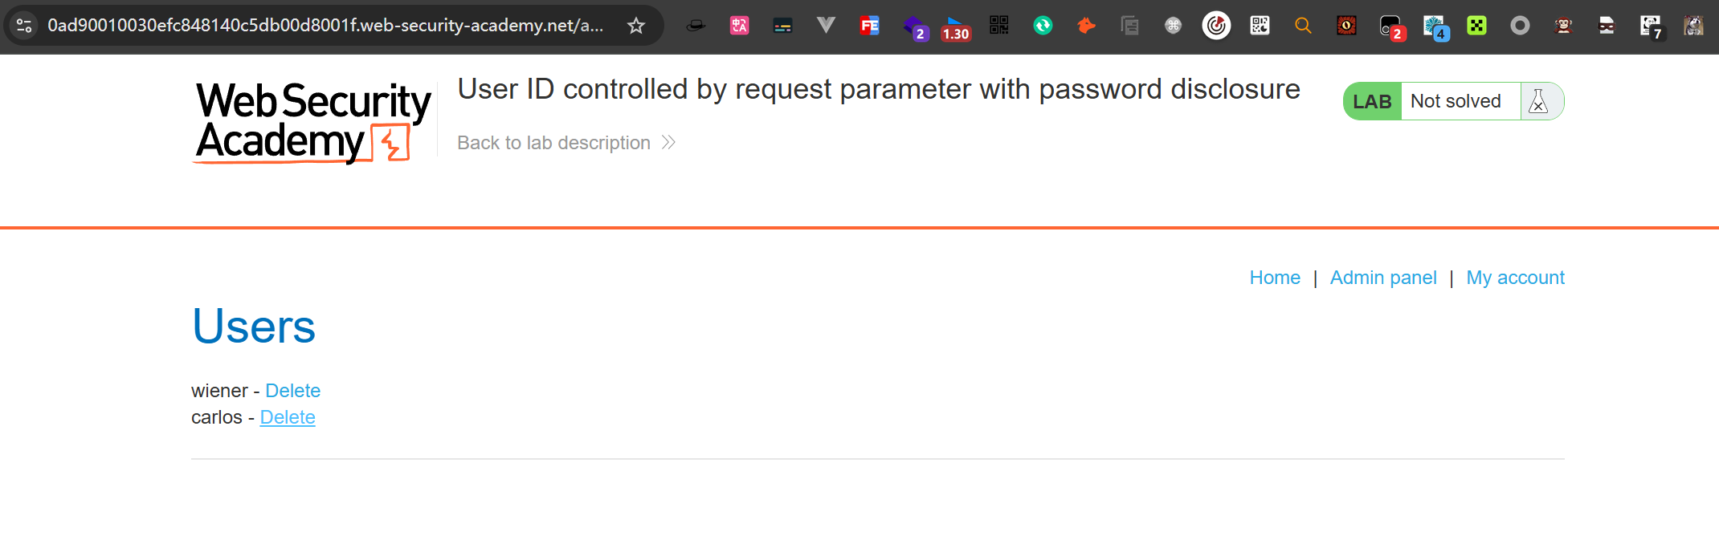Click the Tampermonkey monkey extension icon
Screen dimensions: 1719x540
click(1563, 26)
